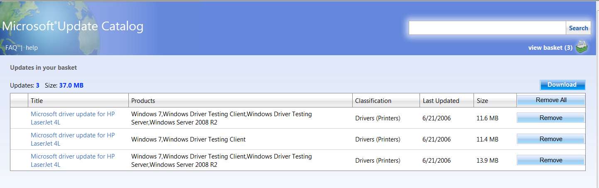599x188 pixels.
Task: Open the FAQ link
Action: click(11, 48)
